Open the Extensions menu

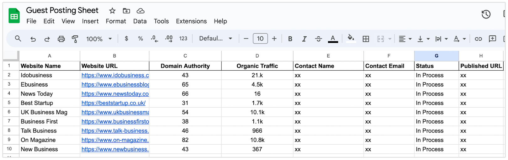tap(191, 21)
